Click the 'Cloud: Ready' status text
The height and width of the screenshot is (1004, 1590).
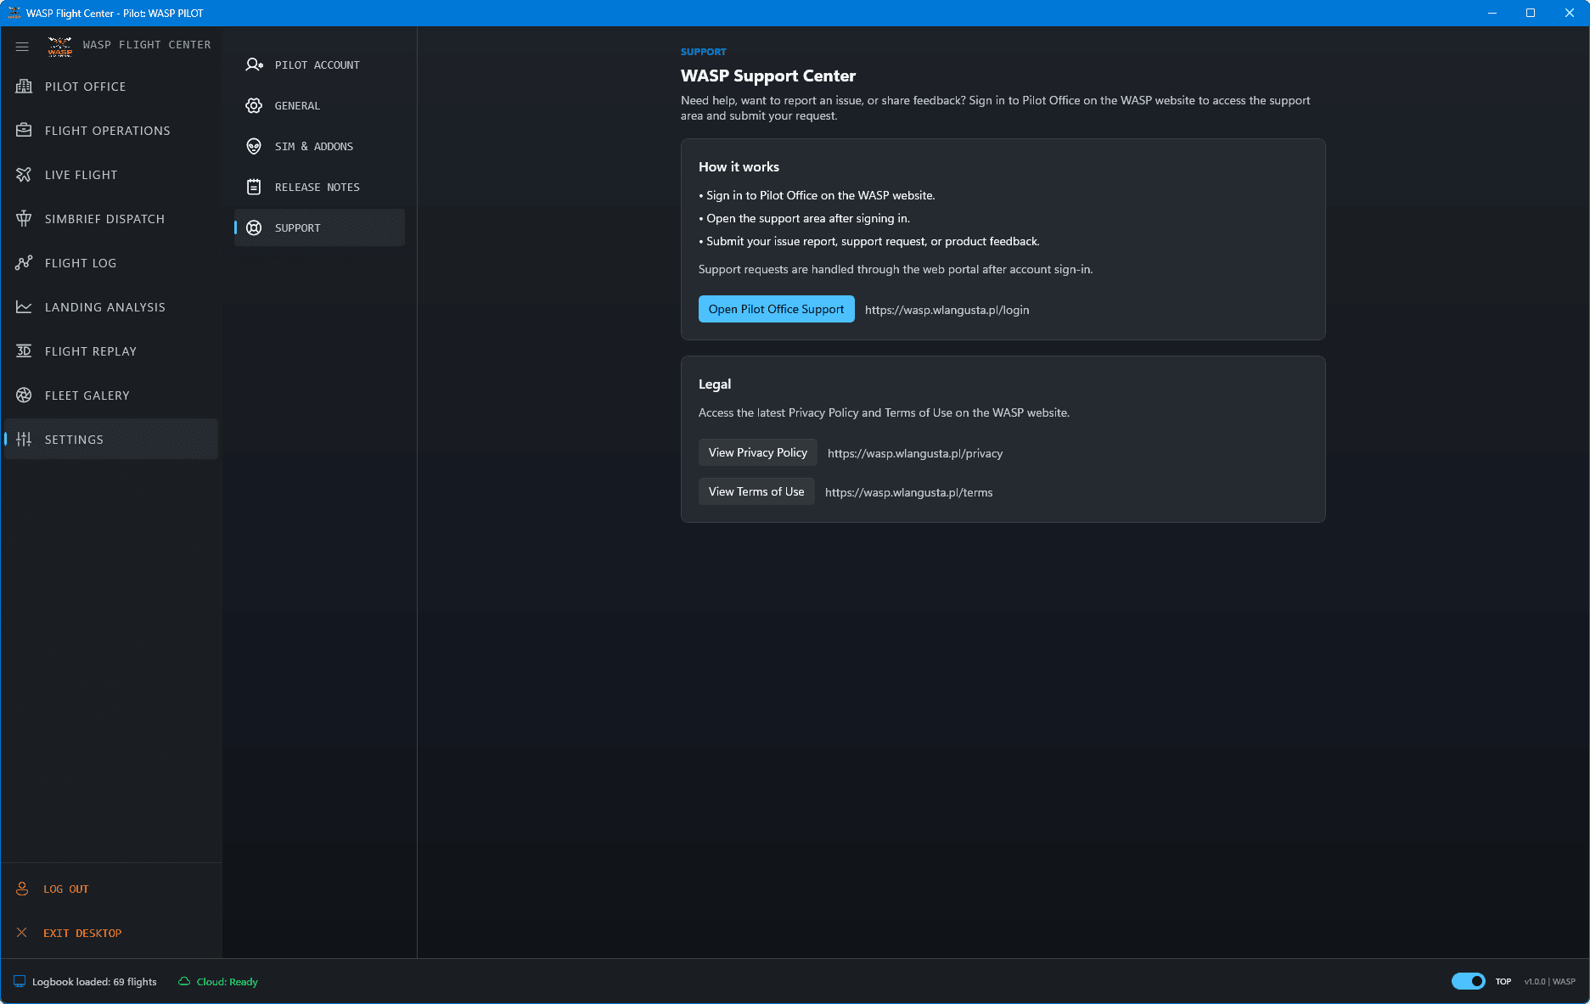pos(228,982)
